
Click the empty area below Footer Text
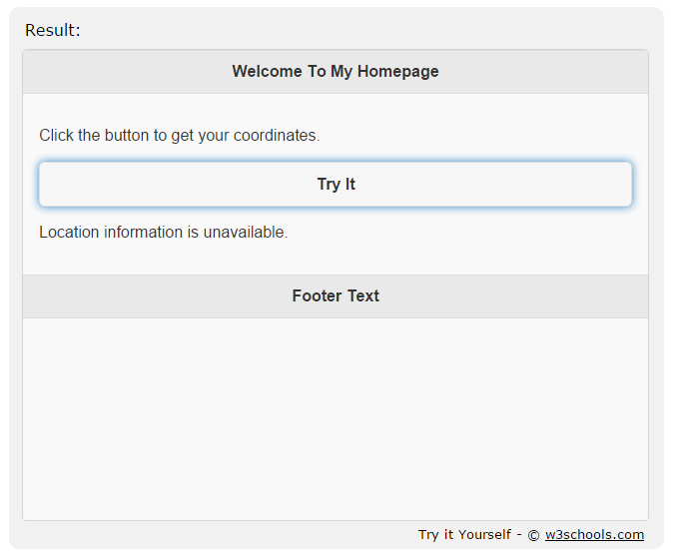click(336, 419)
